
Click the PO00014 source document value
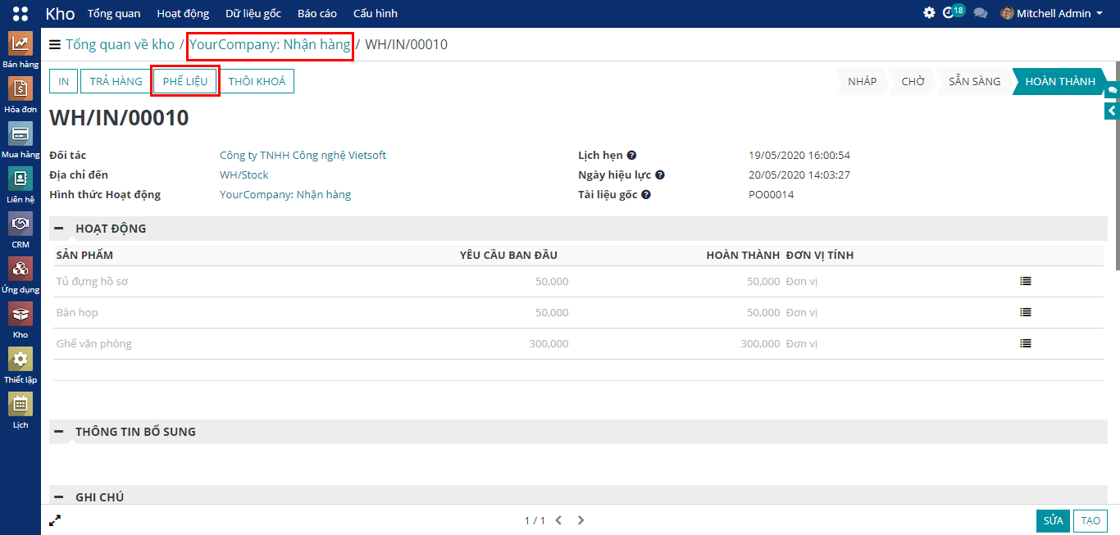point(771,194)
